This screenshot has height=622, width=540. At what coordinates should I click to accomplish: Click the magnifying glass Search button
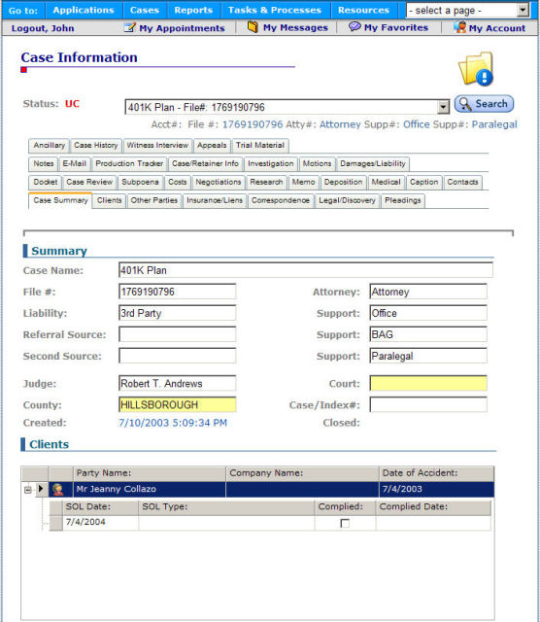[x=484, y=104]
